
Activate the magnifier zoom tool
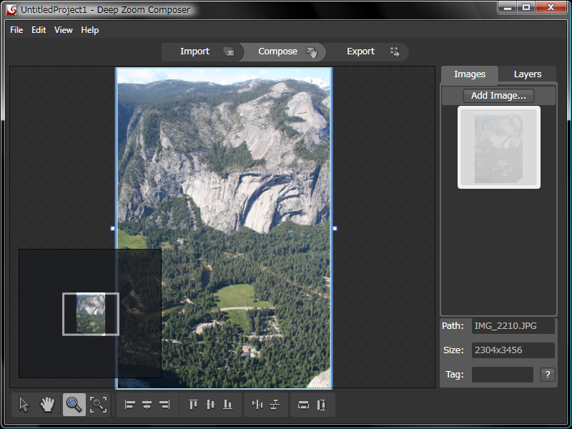(x=74, y=405)
